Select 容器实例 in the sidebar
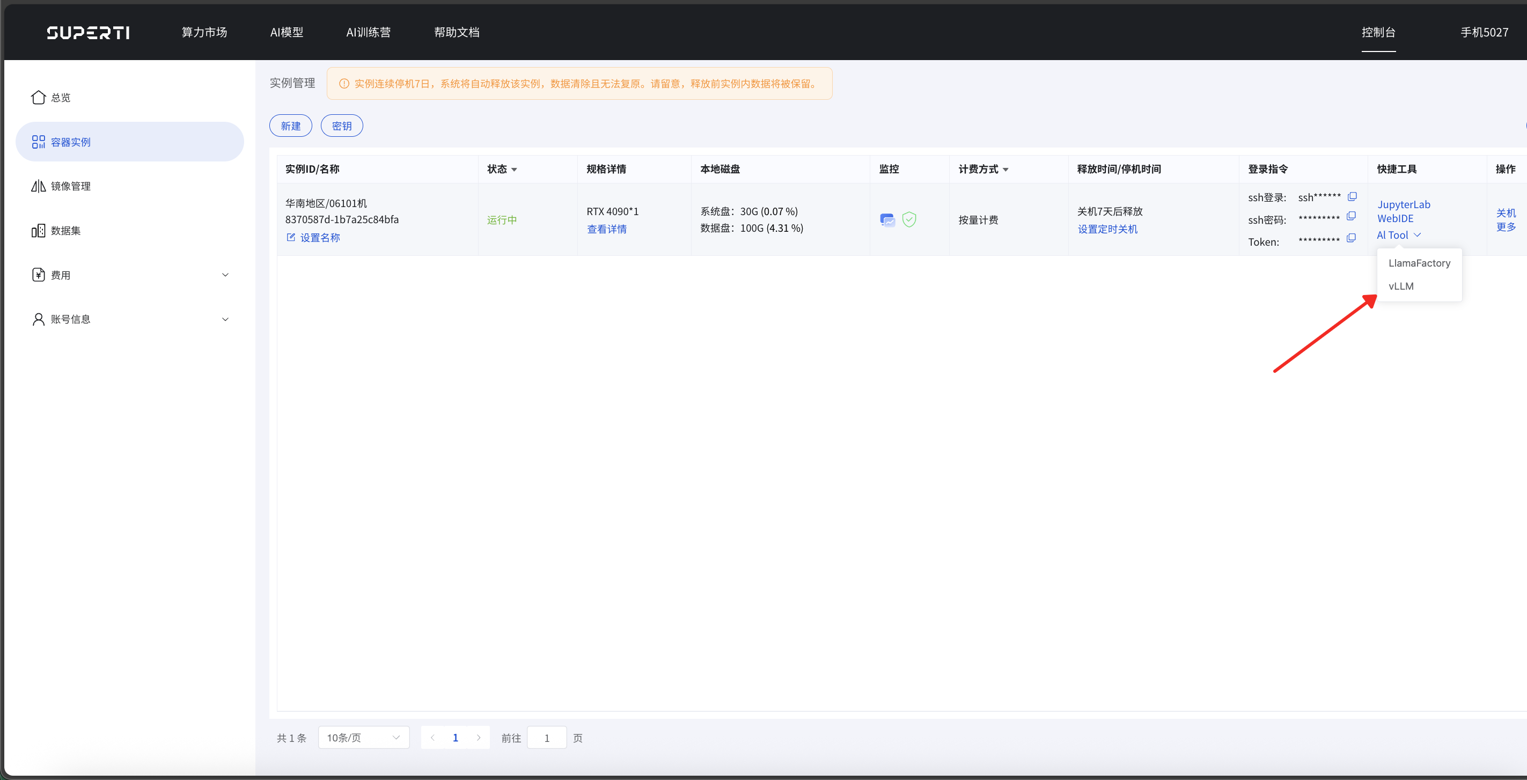 (x=129, y=142)
